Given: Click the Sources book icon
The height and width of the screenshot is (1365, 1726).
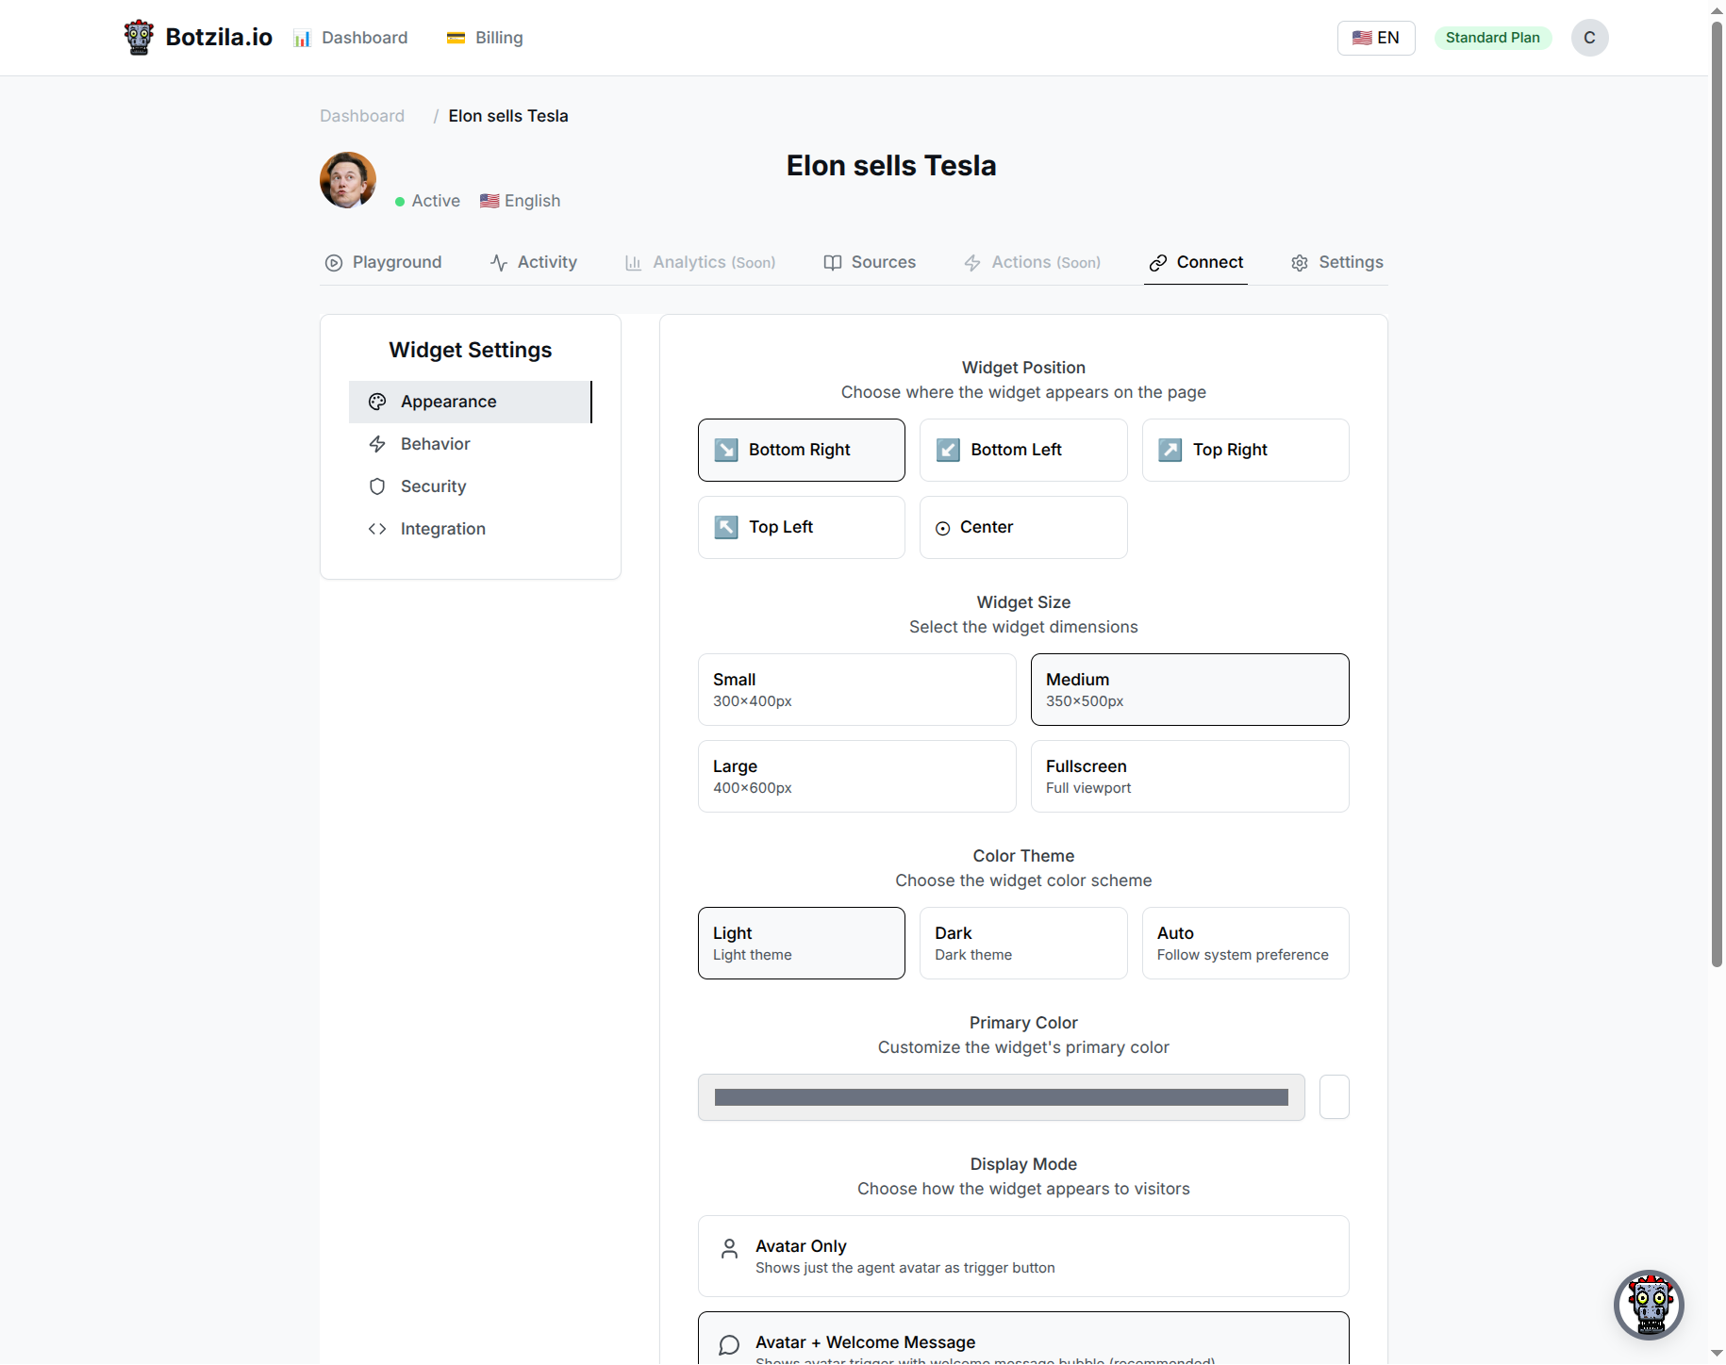Looking at the screenshot, I should pos(833,263).
